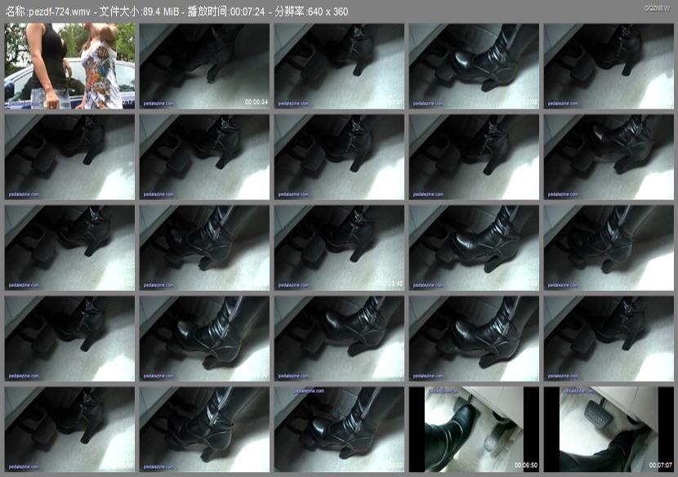
Task: Open the thumbnail timestamped 00:03:42
Action: click(x=339, y=247)
